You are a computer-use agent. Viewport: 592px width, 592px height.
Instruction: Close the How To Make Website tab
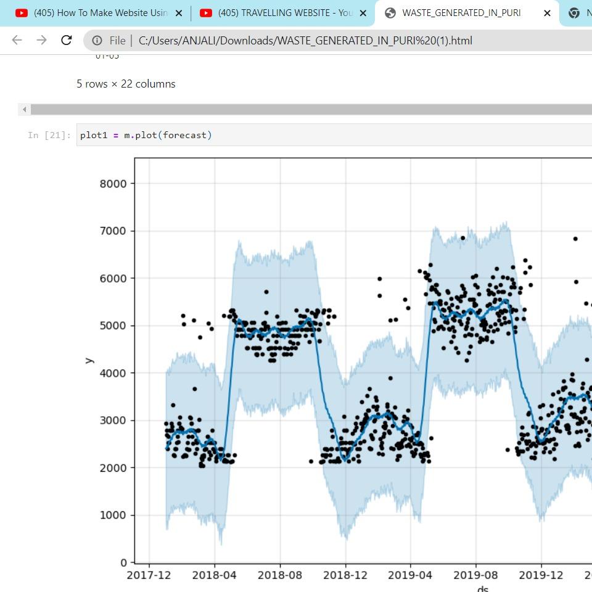coord(179,13)
